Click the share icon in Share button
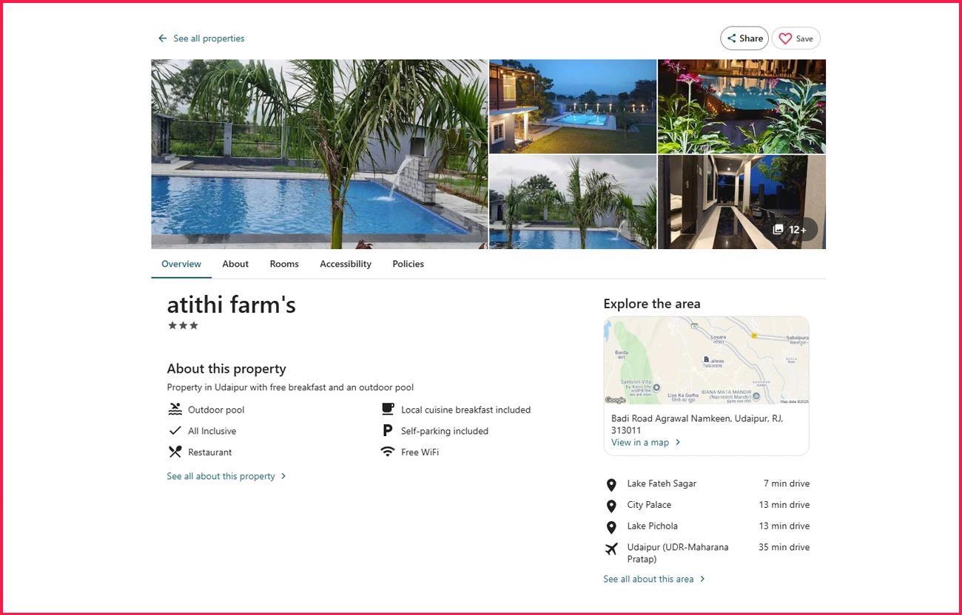 731,38
